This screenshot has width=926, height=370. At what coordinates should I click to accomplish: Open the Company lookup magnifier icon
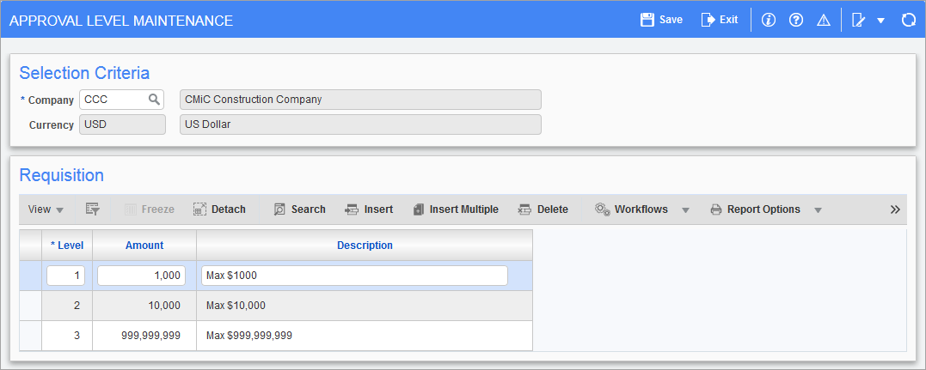tap(154, 100)
